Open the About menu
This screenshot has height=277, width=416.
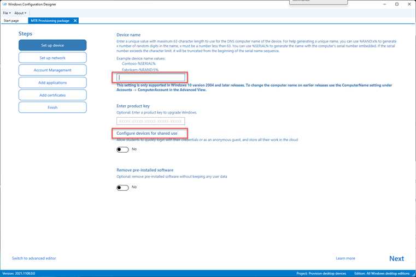(20, 13)
